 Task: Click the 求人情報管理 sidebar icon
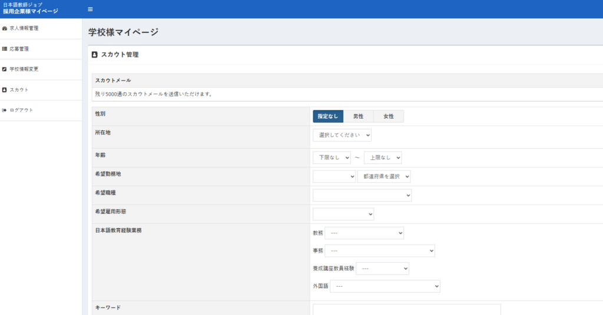click(5, 28)
